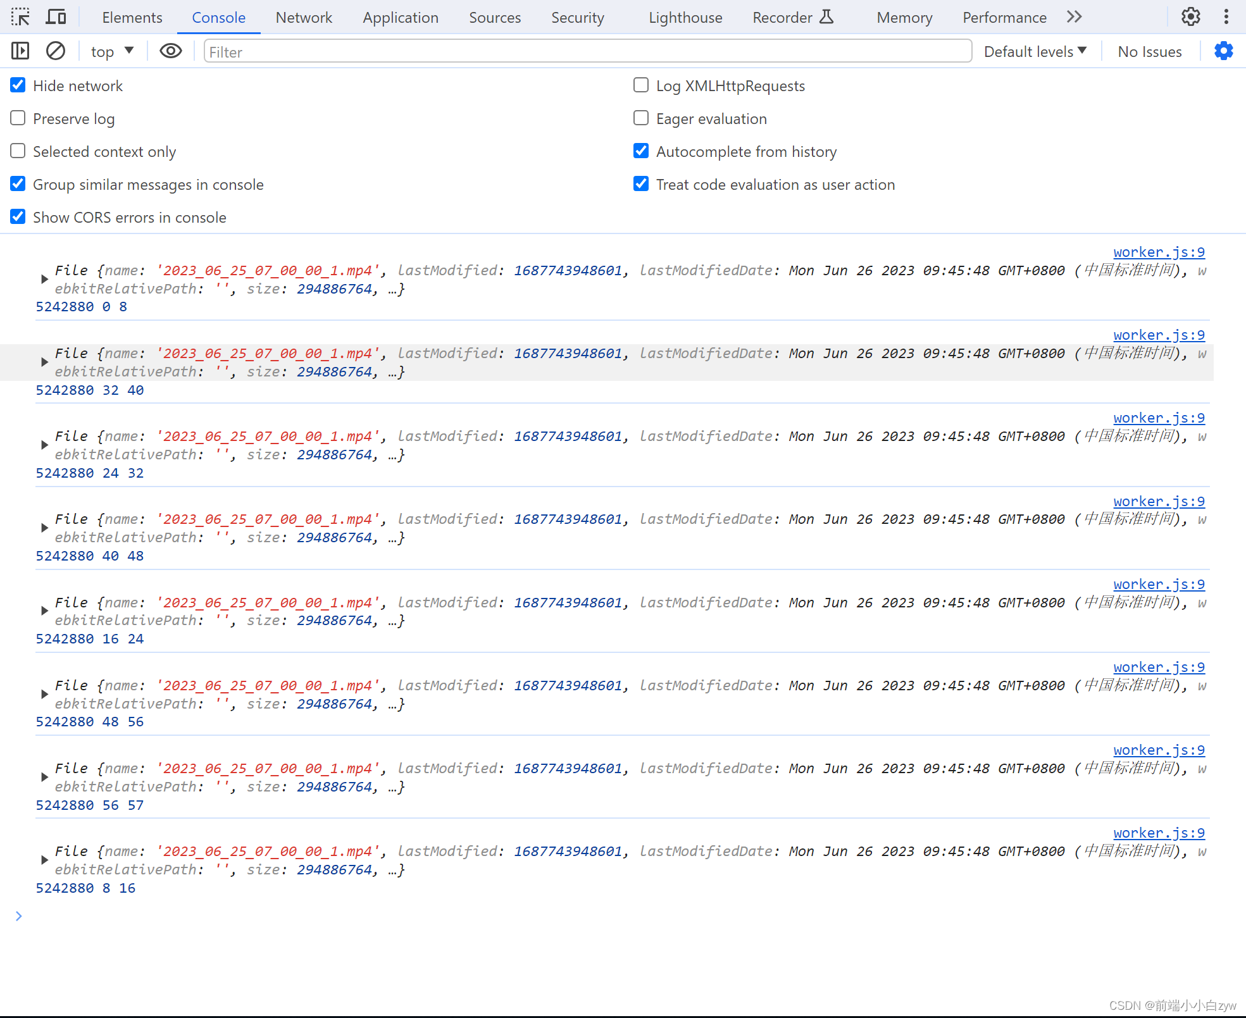
Task: Open worker.js:9 link for '24 32' log
Action: pos(1159,418)
